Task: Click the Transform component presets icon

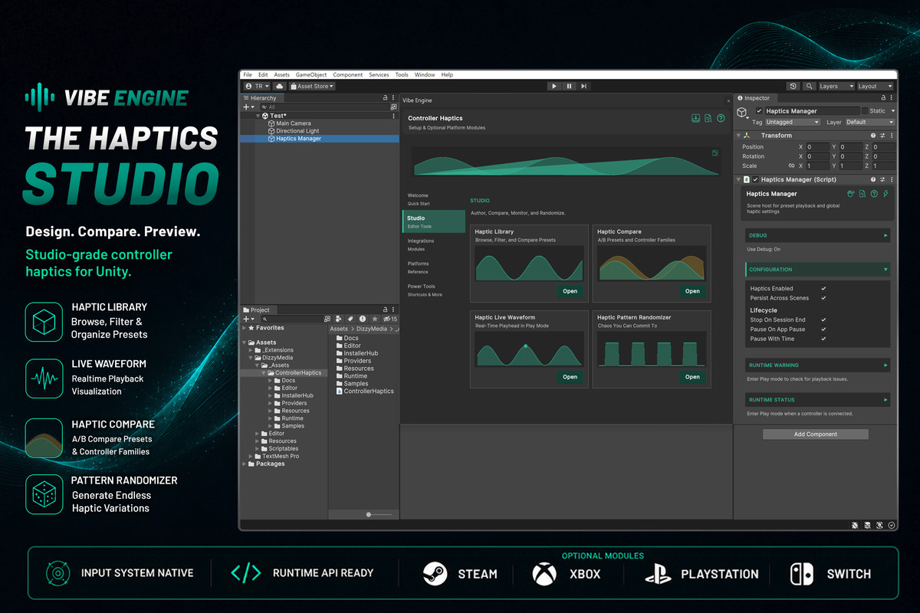Action: (882, 136)
